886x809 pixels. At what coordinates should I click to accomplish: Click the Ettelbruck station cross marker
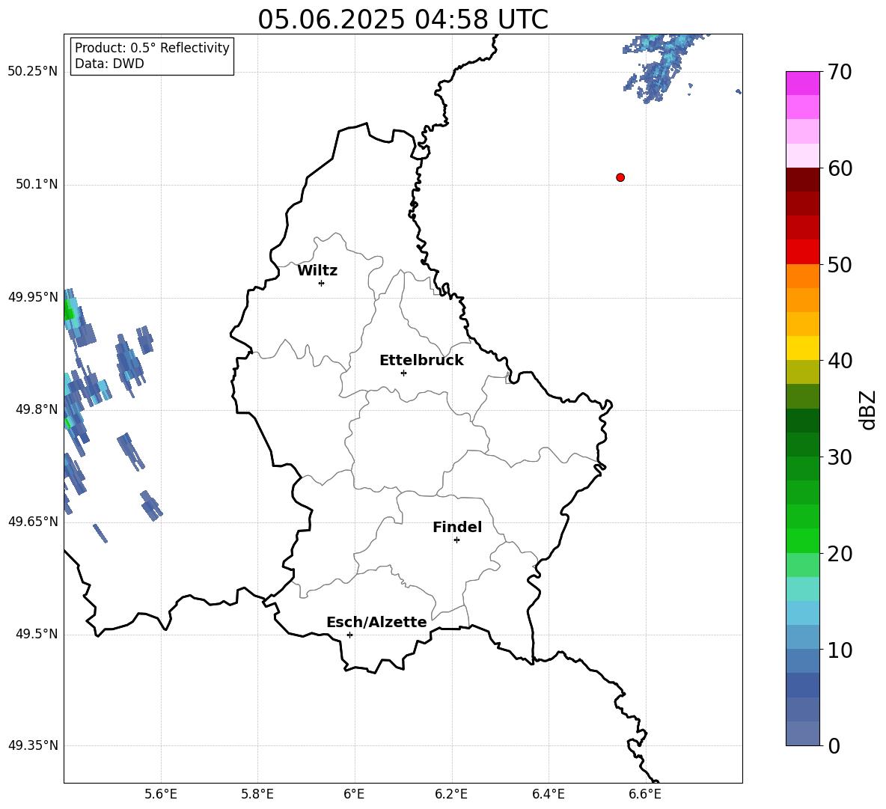point(403,373)
